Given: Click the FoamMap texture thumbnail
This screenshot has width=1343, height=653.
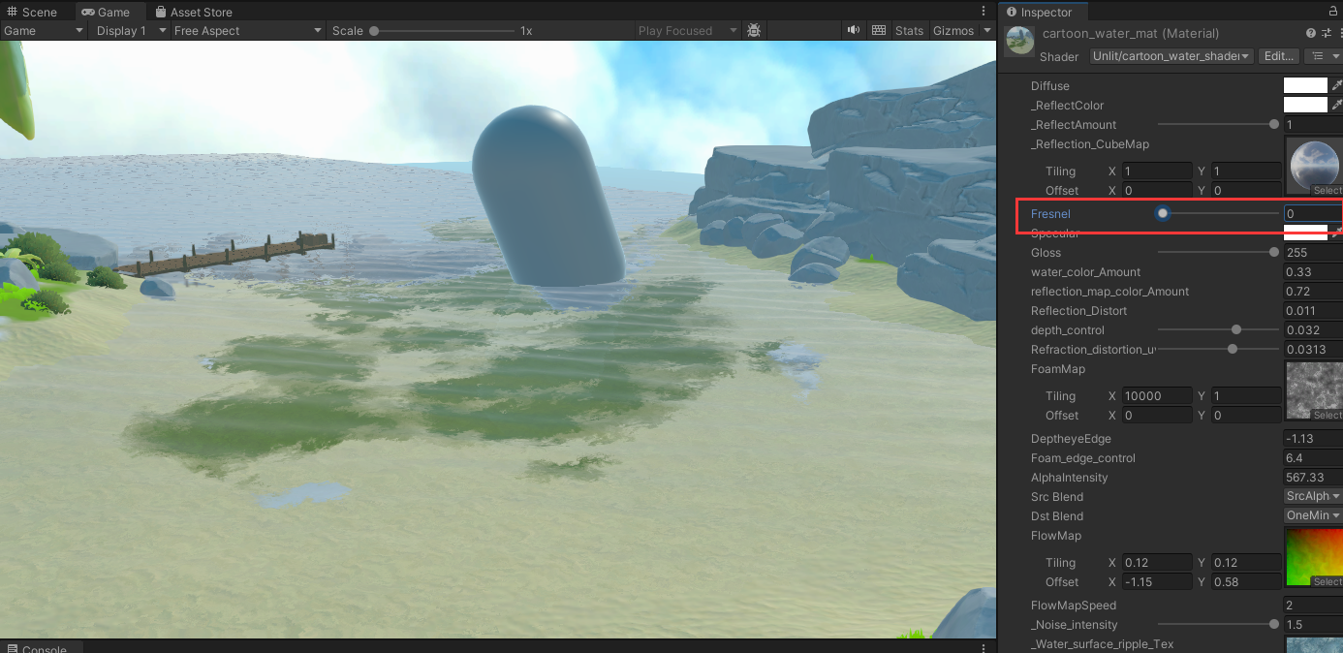Looking at the screenshot, I should pyautogui.click(x=1314, y=390).
